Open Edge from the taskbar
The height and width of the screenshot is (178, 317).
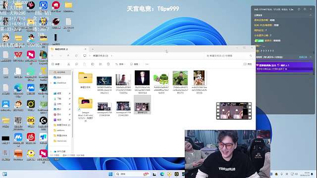tap(162, 174)
